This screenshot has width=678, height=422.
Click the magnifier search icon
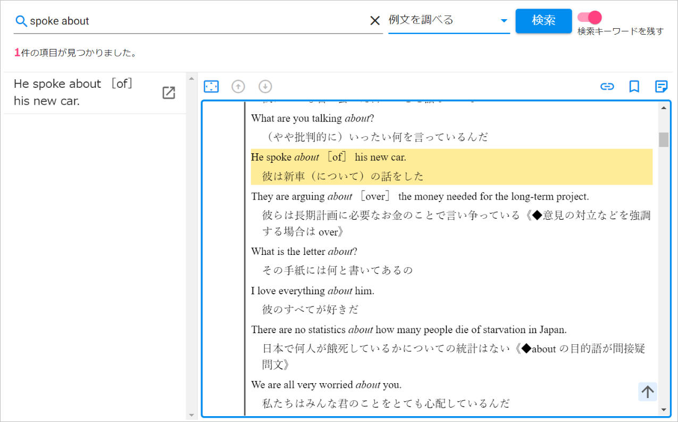pyautogui.click(x=21, y=21)
